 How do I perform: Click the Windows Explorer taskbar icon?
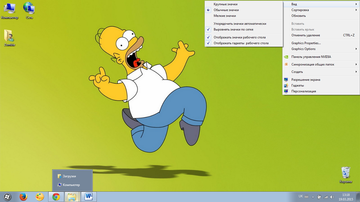[72, 197]
